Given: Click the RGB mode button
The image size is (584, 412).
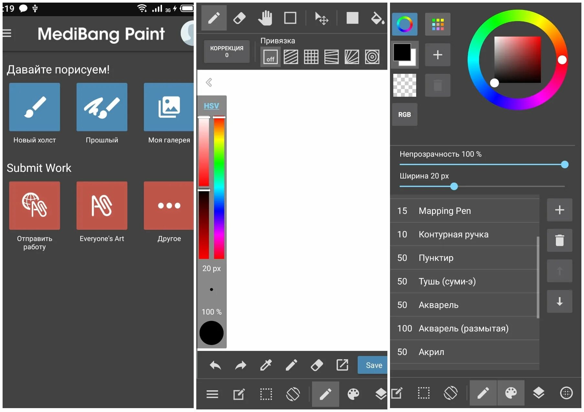Looking at the screenshot, I should click(405, 115).
